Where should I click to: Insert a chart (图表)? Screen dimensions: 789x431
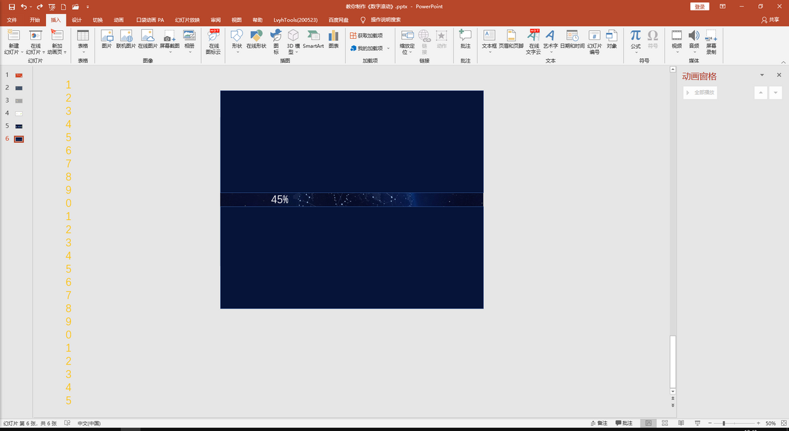tap(333, 40)
